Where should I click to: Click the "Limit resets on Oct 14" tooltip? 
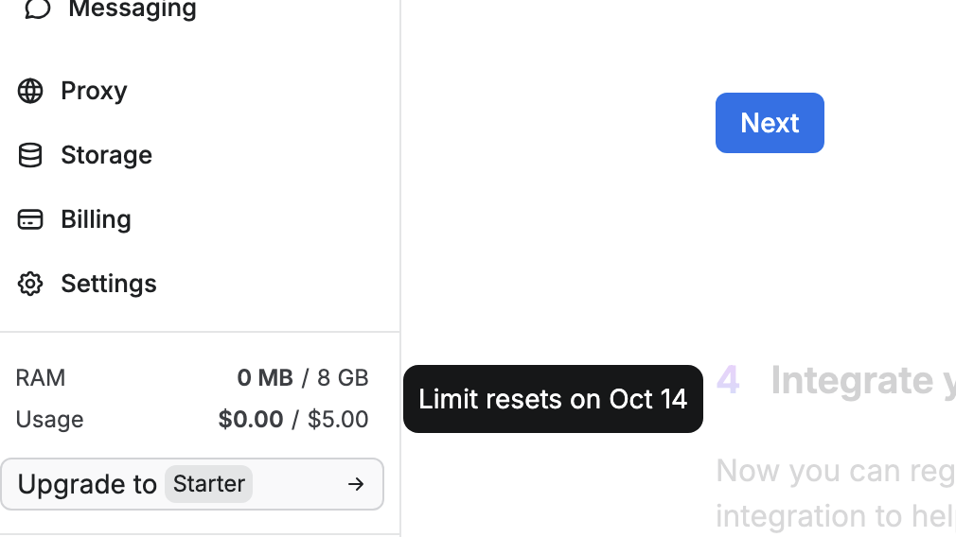(553, 399)
